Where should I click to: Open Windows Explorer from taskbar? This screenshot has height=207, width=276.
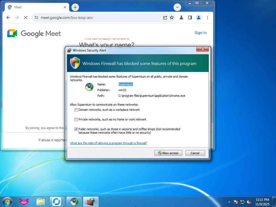click(x=41, y=202)
